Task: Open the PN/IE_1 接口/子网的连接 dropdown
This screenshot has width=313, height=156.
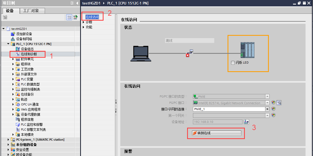Action: pyautogui.click(x=267, y=109)
